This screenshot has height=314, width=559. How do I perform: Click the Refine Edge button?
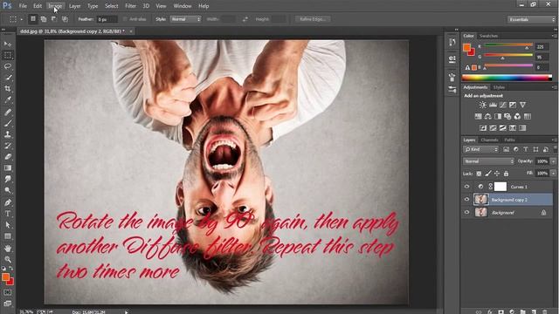point(313,19)
